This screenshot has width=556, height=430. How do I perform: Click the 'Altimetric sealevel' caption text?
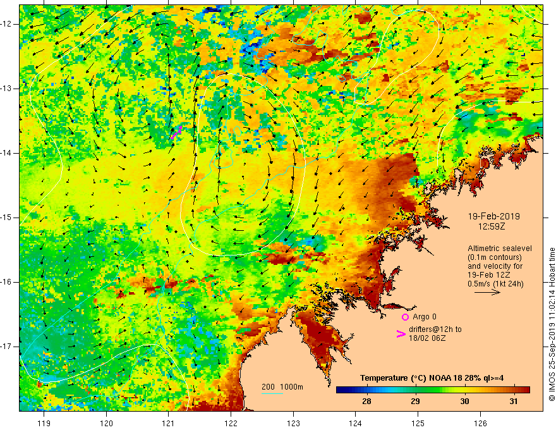[500, 249]
